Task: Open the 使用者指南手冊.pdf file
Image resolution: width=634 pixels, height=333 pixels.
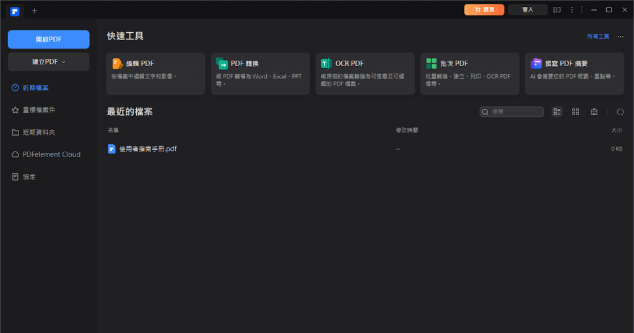Action: [148, 149]
